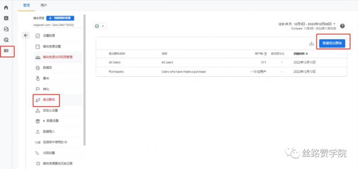Click the 在报告中使用的 ID icon
Image resolution: width=358 pixels, height=169 pixels.
(x=38, y=142)
